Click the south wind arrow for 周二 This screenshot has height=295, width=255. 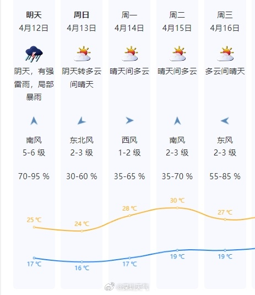point(177,121)
